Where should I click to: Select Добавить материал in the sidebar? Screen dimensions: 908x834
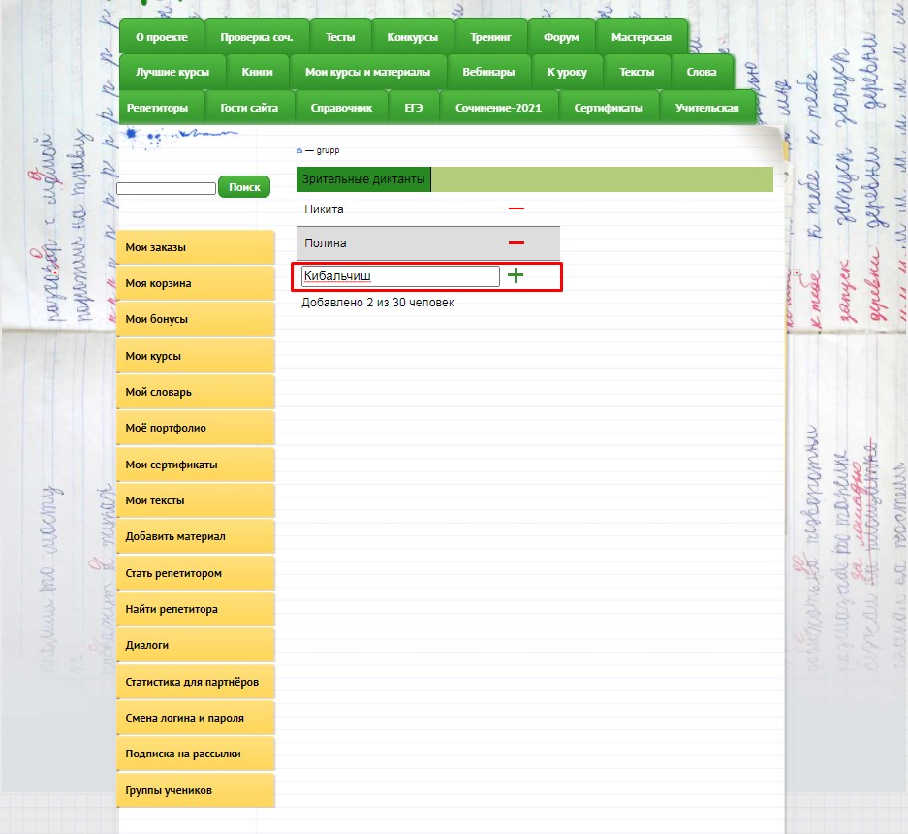click(195, 536)
